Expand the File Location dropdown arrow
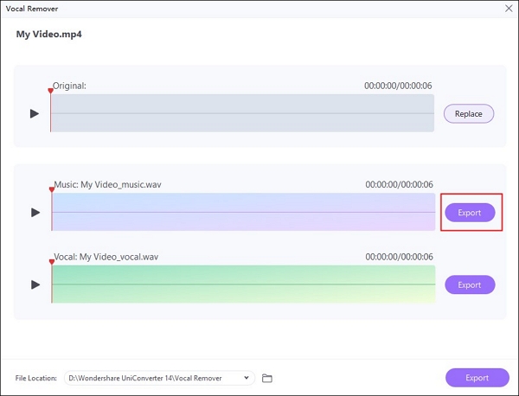Viewport: 519px width, 396px height. (x=247, y=378)
